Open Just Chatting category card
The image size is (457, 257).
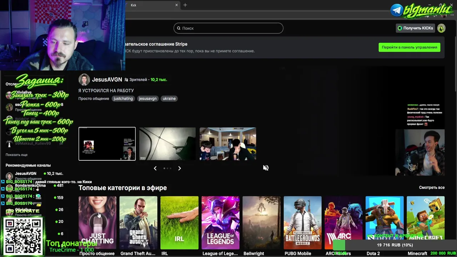pyautogui.click(x=97, y=223)
